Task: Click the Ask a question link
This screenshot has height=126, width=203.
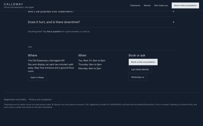Action: (x=54, y=32)
